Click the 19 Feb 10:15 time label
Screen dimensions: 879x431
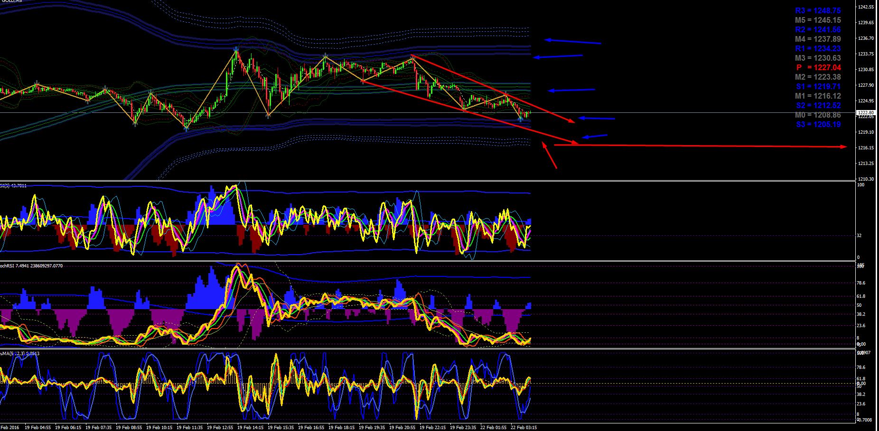point(159,428)
